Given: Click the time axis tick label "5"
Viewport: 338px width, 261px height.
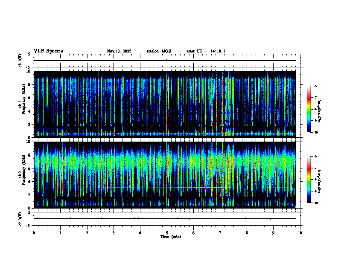Looking at the screenshot, I should click(167, 233).
